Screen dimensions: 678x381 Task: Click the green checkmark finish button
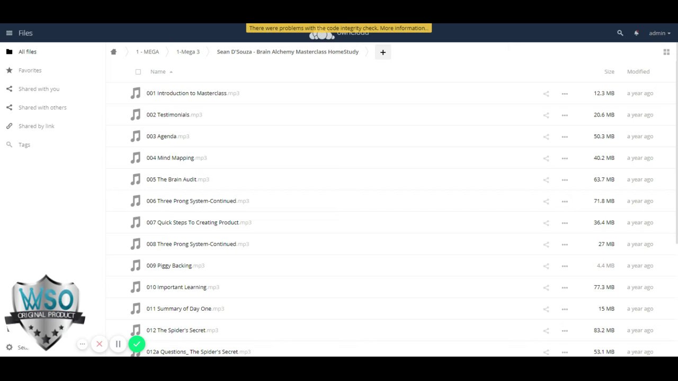137,344
